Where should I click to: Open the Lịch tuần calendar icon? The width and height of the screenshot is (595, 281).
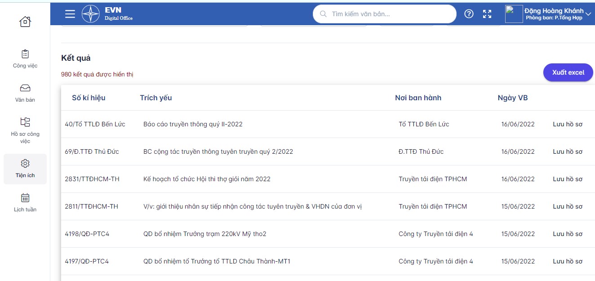click(25, 198)
